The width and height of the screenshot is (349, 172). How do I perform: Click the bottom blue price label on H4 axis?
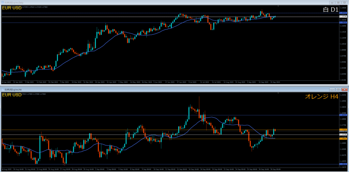pyautogui.click(x=343, y=164)
